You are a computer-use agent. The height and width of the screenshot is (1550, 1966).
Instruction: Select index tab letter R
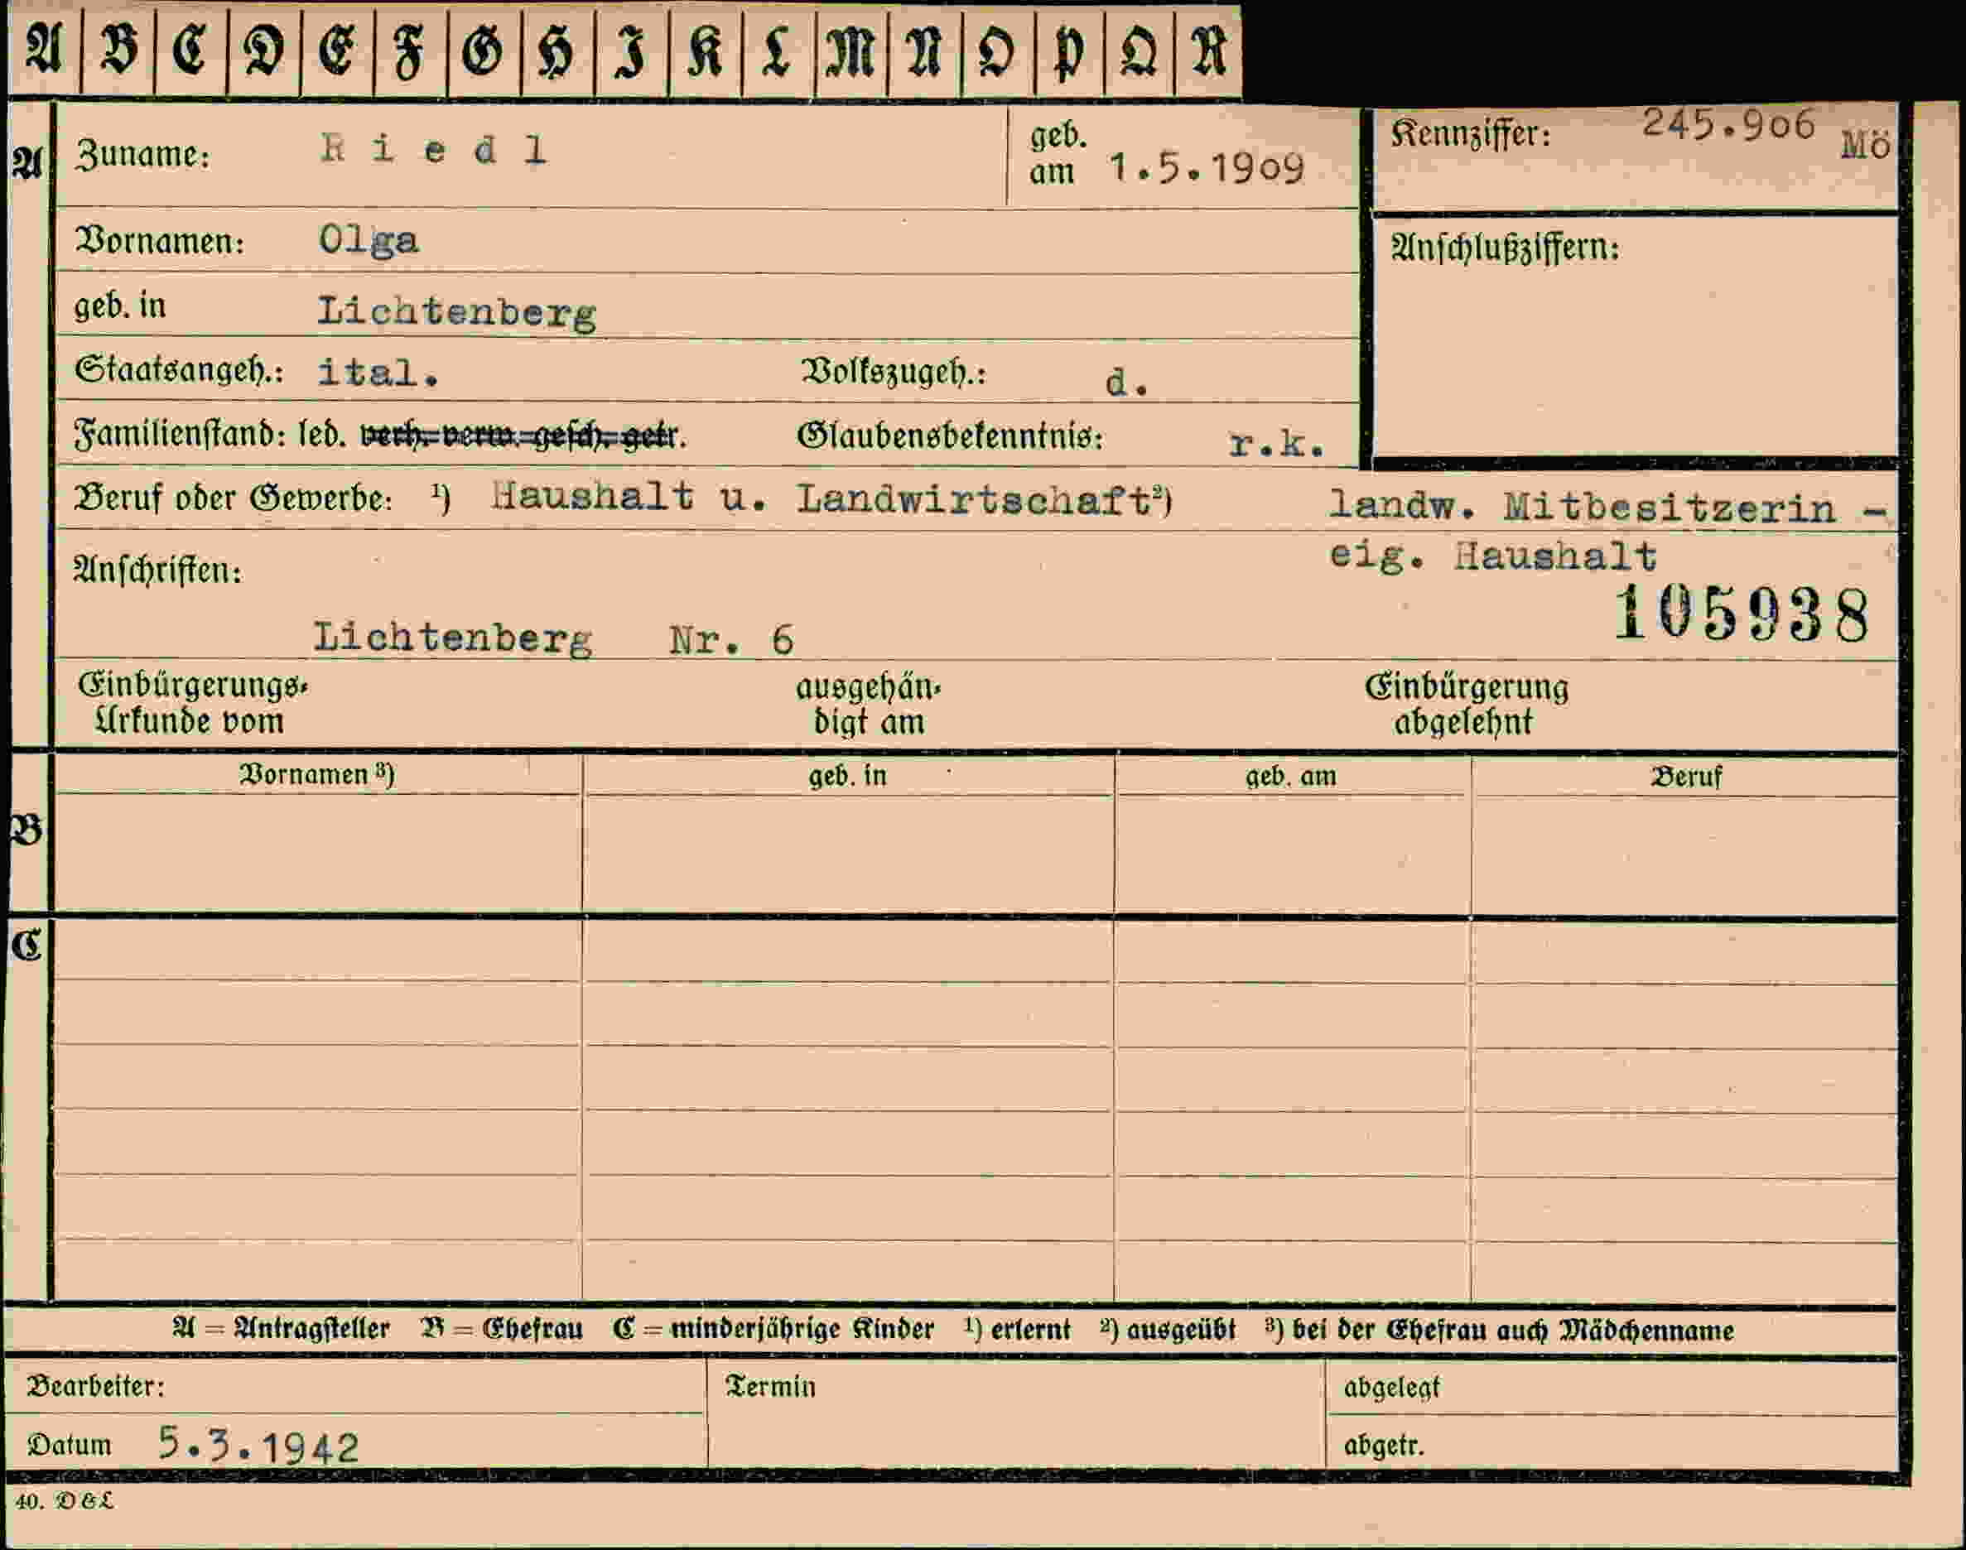point(1208,50)
